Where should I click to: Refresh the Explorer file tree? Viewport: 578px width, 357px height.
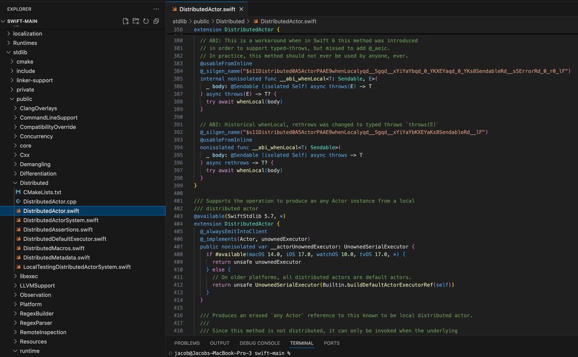146,21
